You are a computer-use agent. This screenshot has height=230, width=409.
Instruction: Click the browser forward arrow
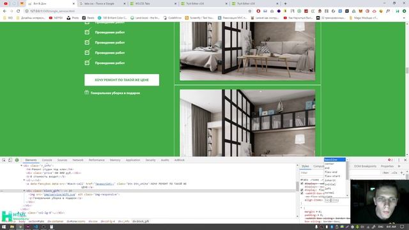pyautogui.click(x=12, y=11)
